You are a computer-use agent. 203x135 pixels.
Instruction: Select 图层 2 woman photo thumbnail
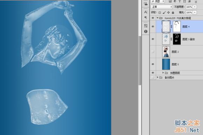click(166, 52)
